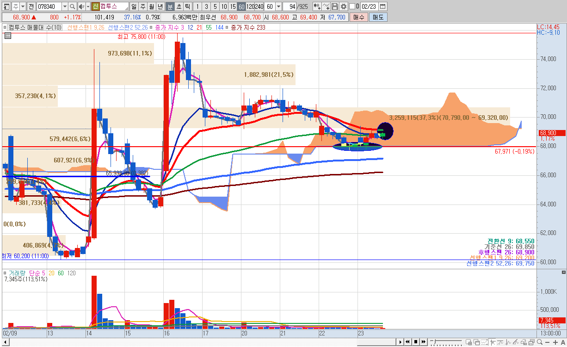Click the chart zoom slider at bottom
This screenshot has height=347, width=567.
coord(446,342)
